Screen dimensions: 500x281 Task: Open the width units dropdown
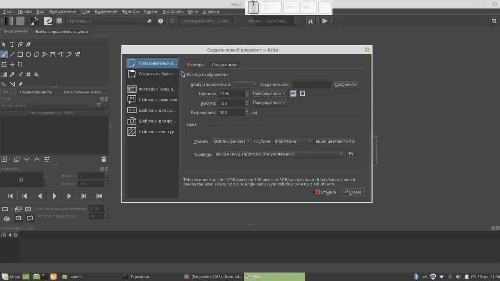pyautogui.click(x=269, y=94)
